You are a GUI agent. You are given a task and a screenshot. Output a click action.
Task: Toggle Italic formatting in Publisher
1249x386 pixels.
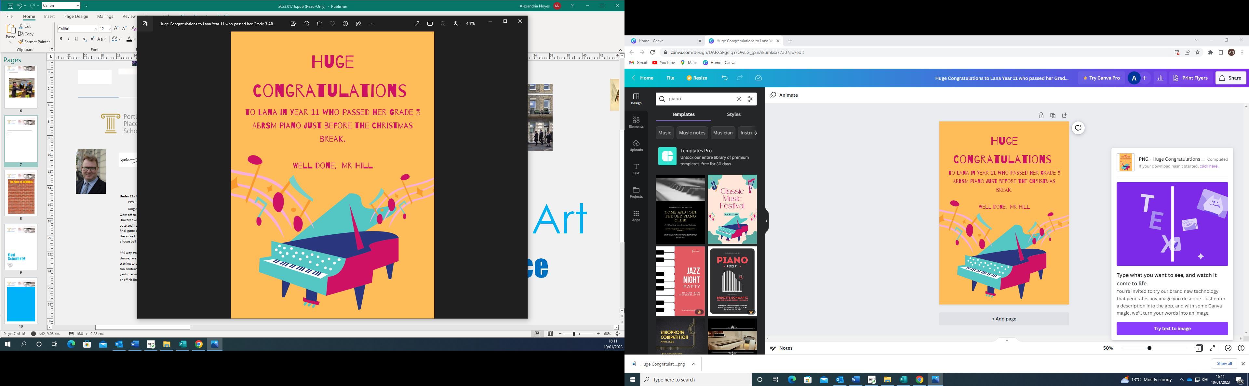(x=68, y=39)
